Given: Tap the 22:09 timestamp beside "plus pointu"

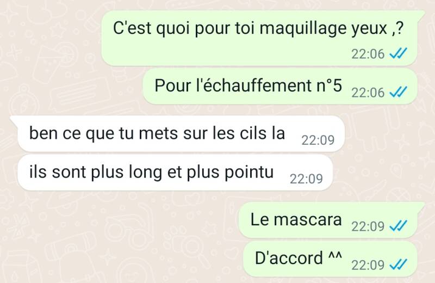Looking at the screenshot, I should click(306, 179).
